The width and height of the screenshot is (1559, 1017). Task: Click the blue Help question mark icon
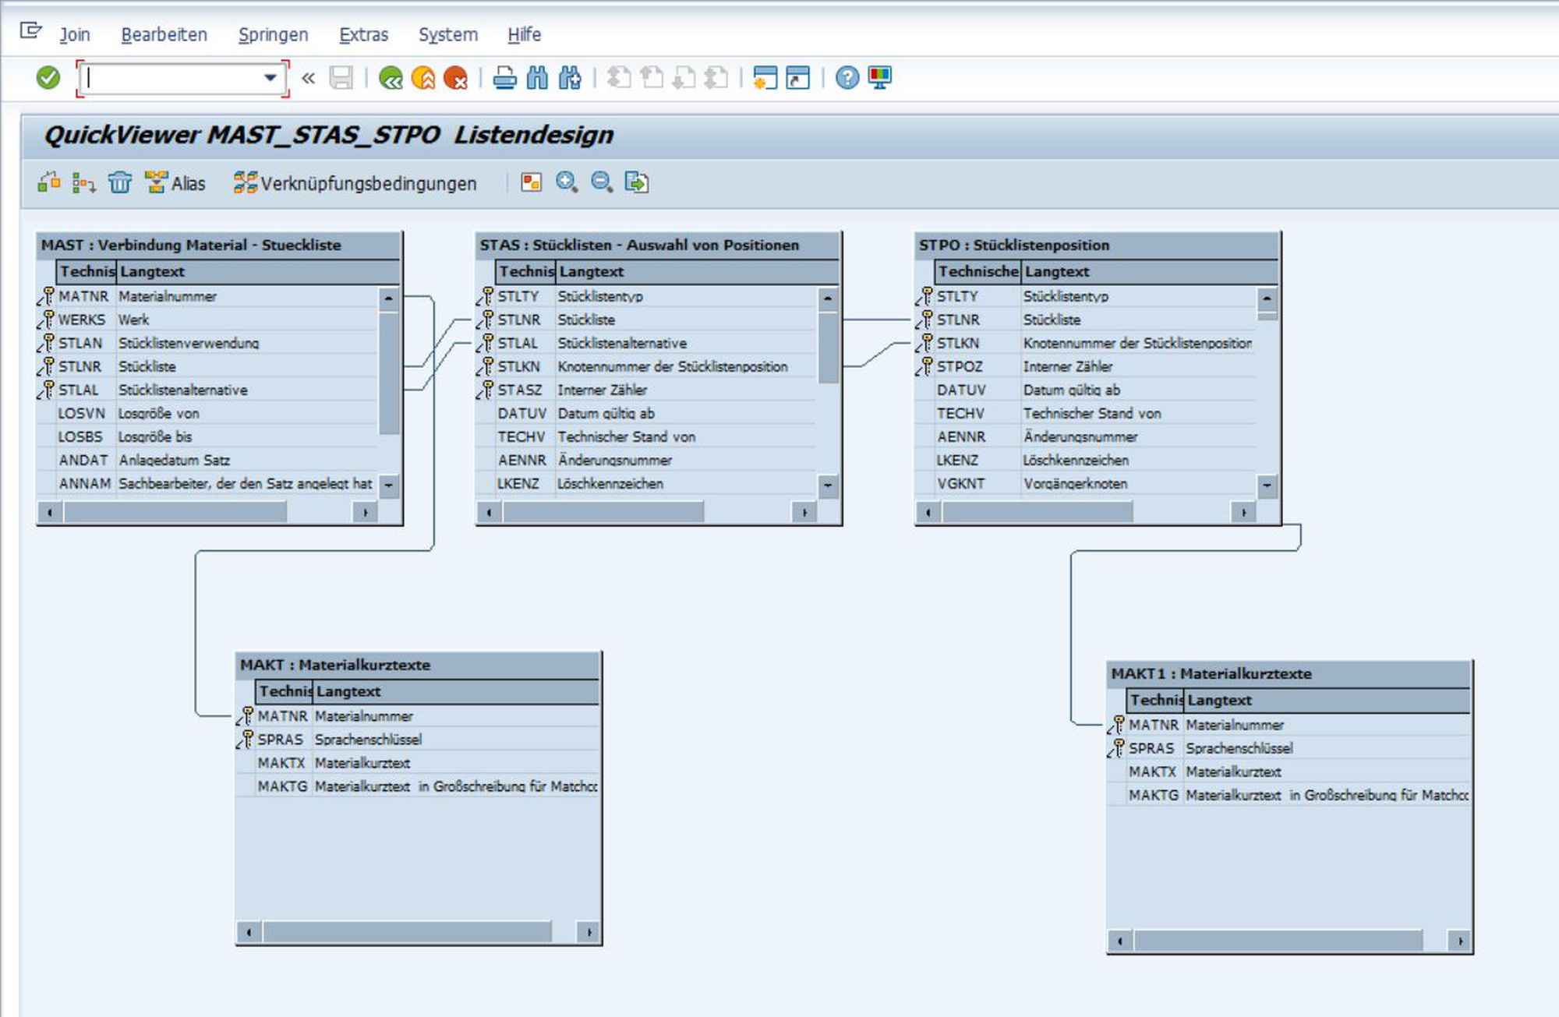coord(847,78)
